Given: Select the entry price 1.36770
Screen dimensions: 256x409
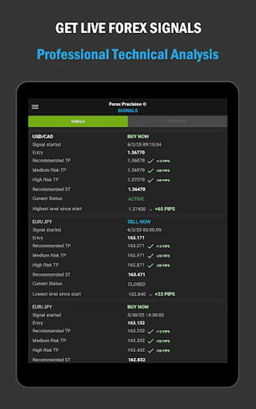Looking at the screenshot, I should tap(136, 153).
